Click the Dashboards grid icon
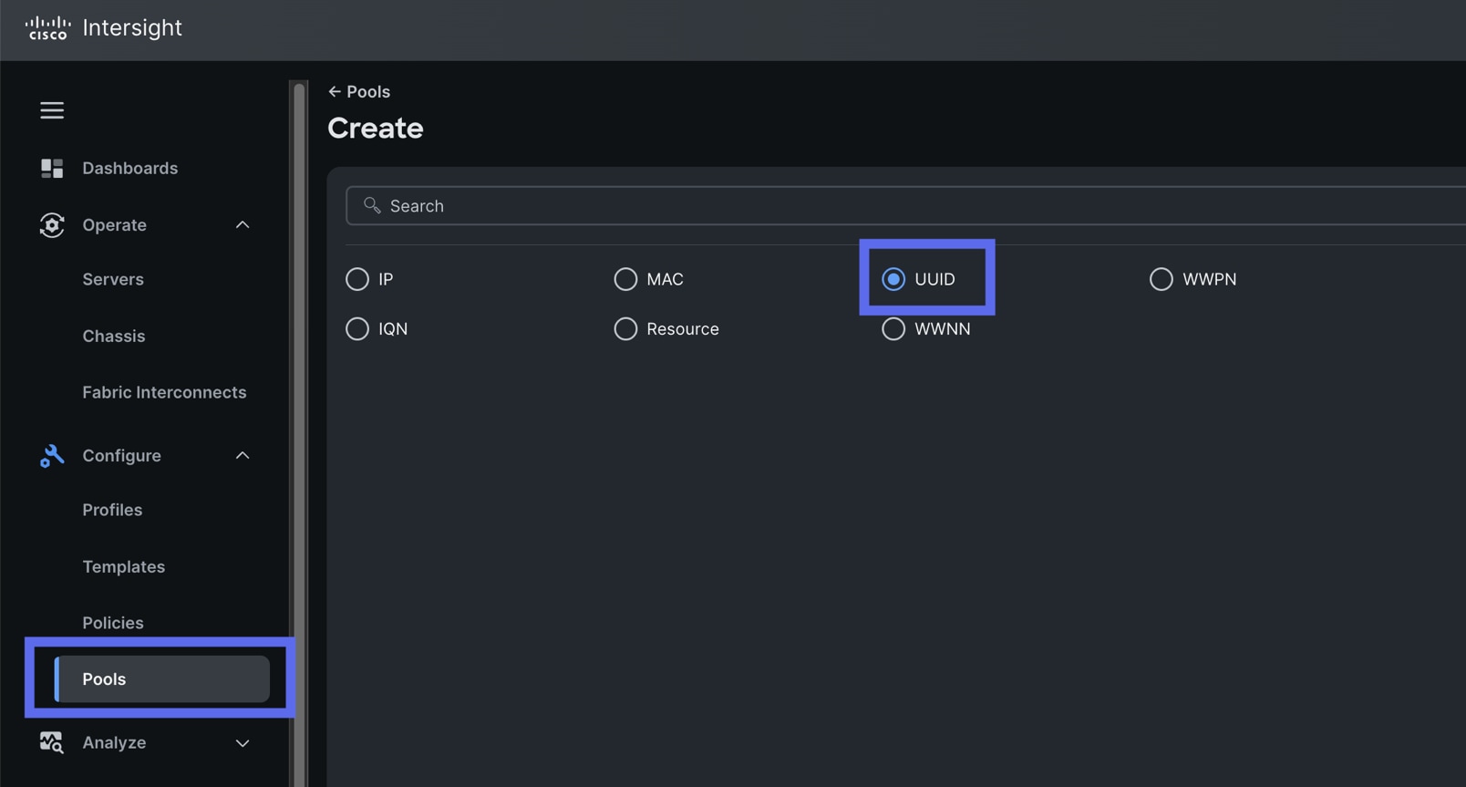 click(x=52, y=168)
